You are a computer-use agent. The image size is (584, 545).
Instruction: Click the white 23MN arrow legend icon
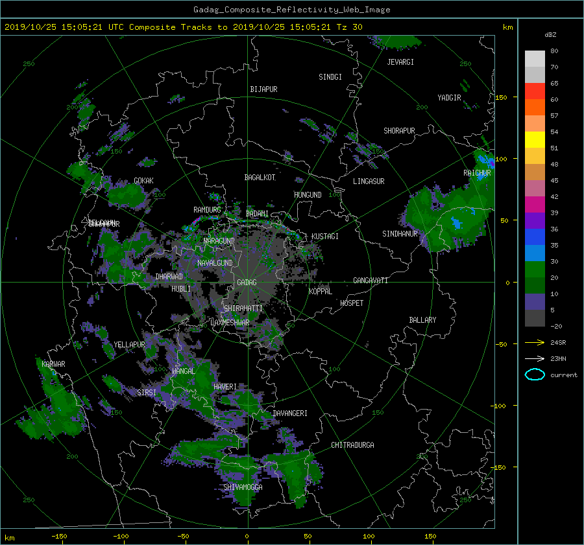click(535, 358)
